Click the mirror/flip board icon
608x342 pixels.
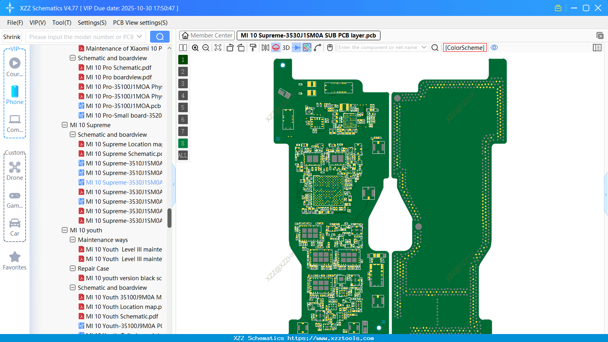(266, 47)
